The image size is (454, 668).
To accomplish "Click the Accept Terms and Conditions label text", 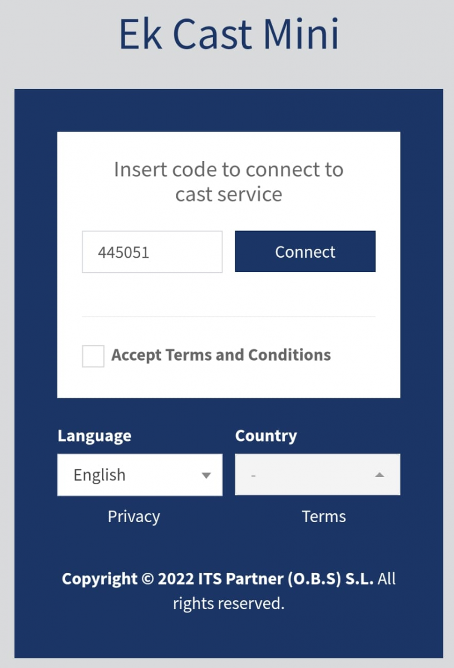I will [x=221, y=355].
